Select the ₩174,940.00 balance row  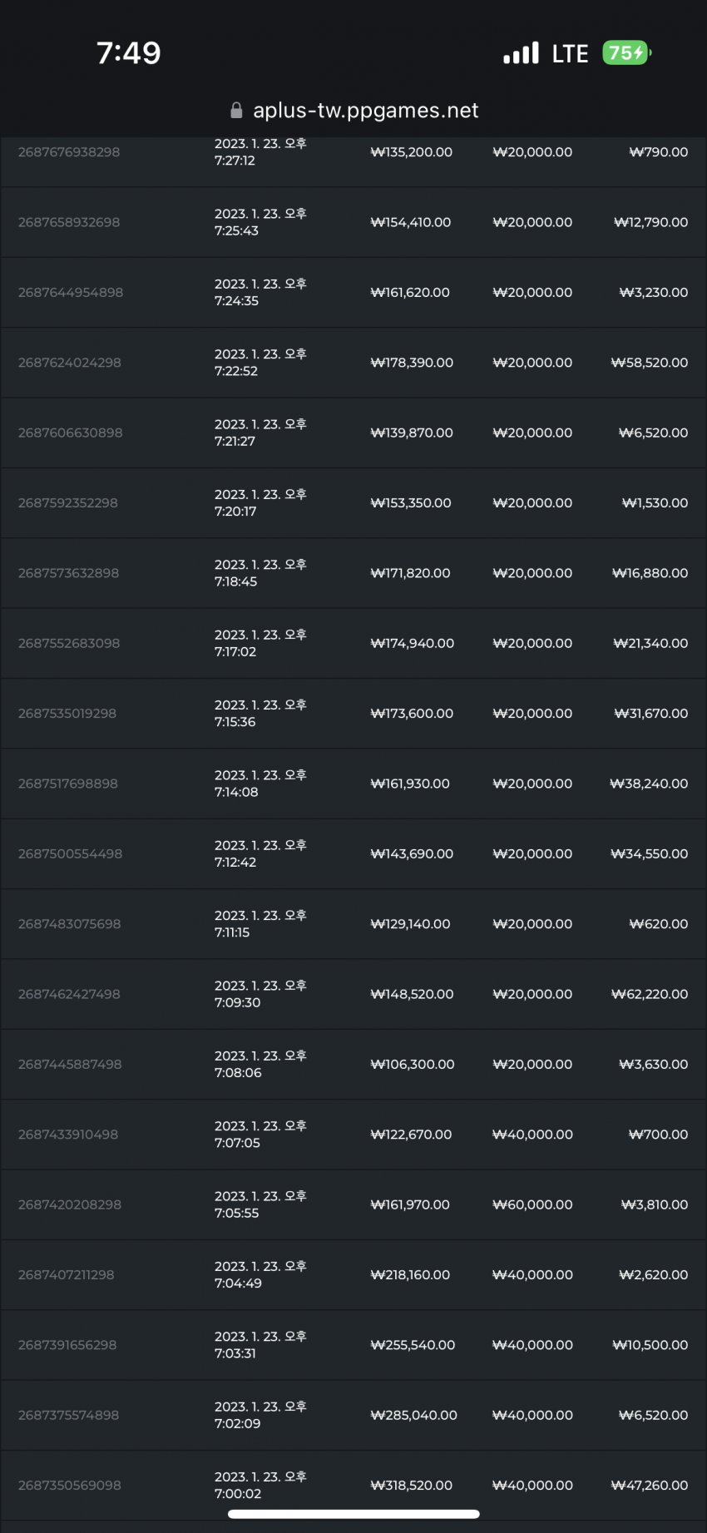[353, 643]
